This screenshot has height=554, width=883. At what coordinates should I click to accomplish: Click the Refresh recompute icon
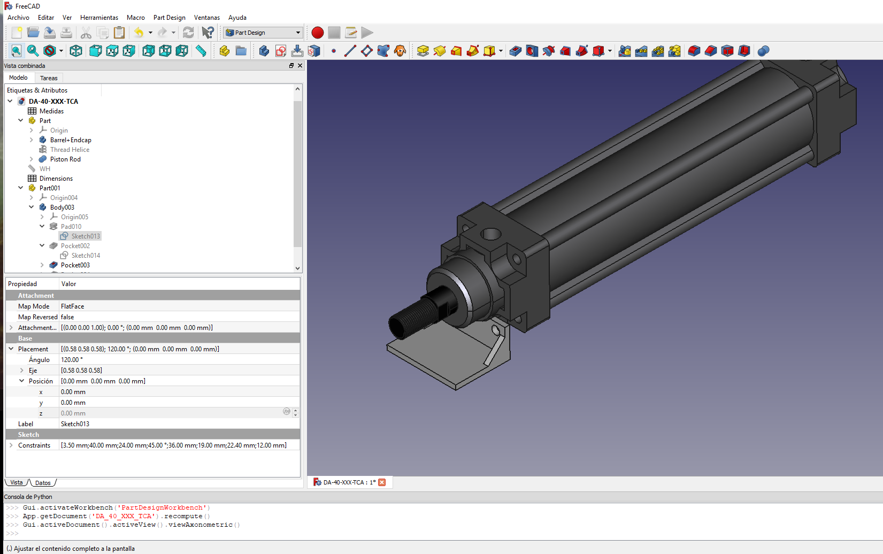click(x=188, y=33)
